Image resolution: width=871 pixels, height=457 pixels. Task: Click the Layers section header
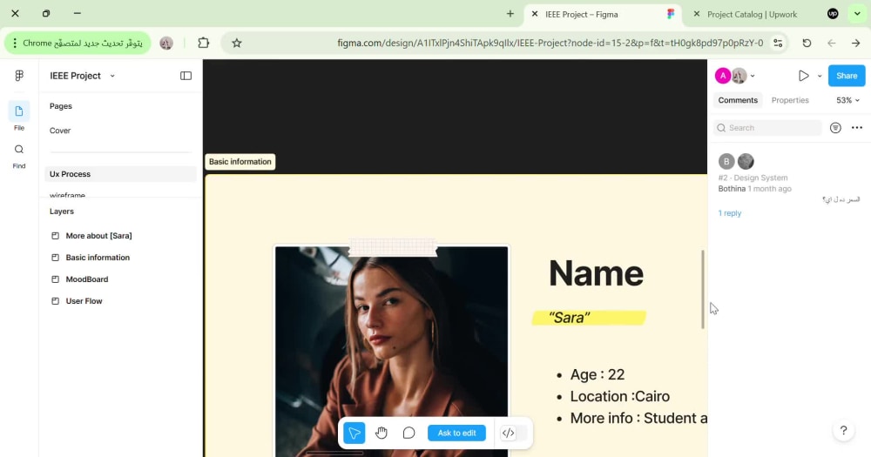(62, 212)
